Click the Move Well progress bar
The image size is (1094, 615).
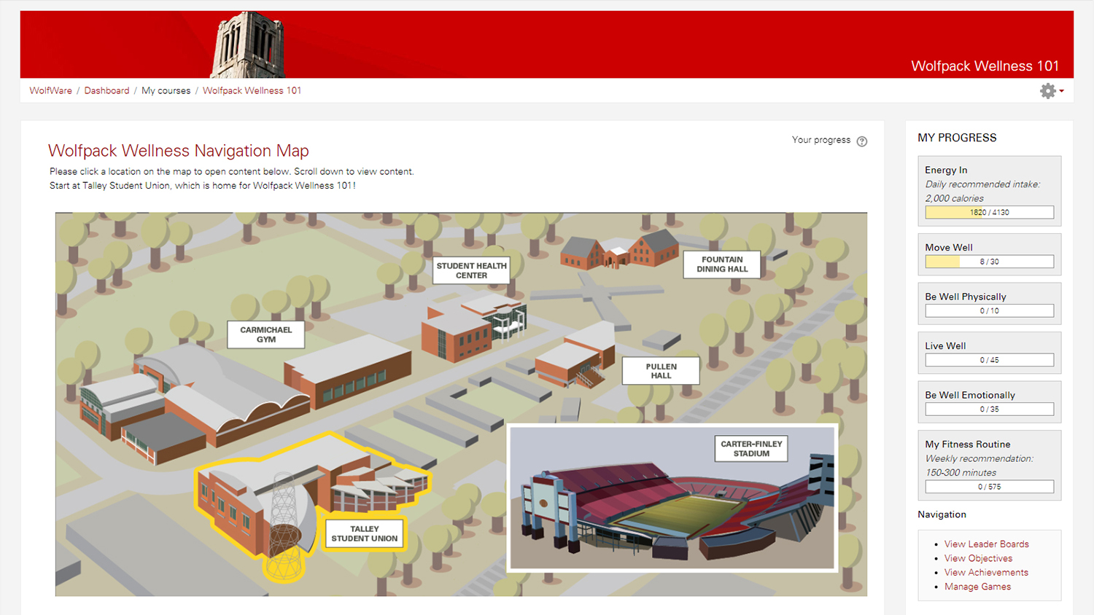[x=990, y=262]
